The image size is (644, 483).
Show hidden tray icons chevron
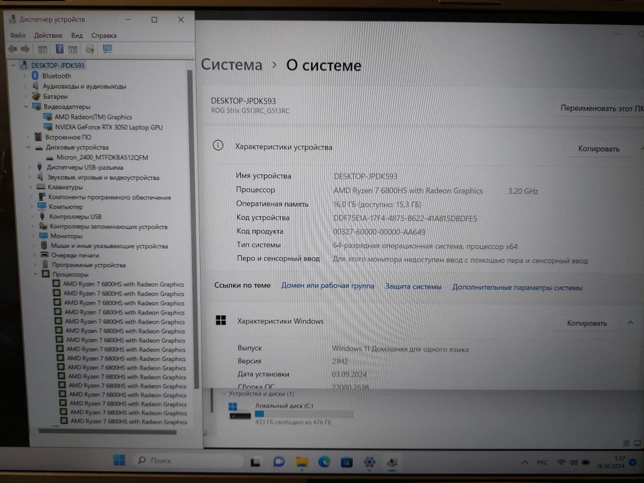(525, 462)
